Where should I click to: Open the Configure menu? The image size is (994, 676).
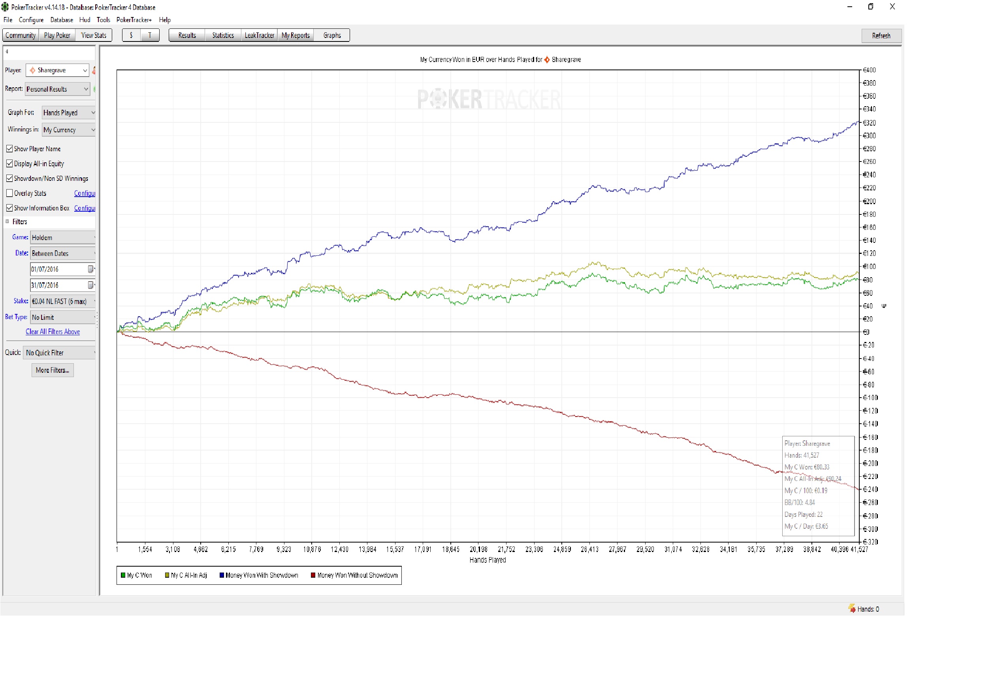pyautogui.click(x=31, y=20)
